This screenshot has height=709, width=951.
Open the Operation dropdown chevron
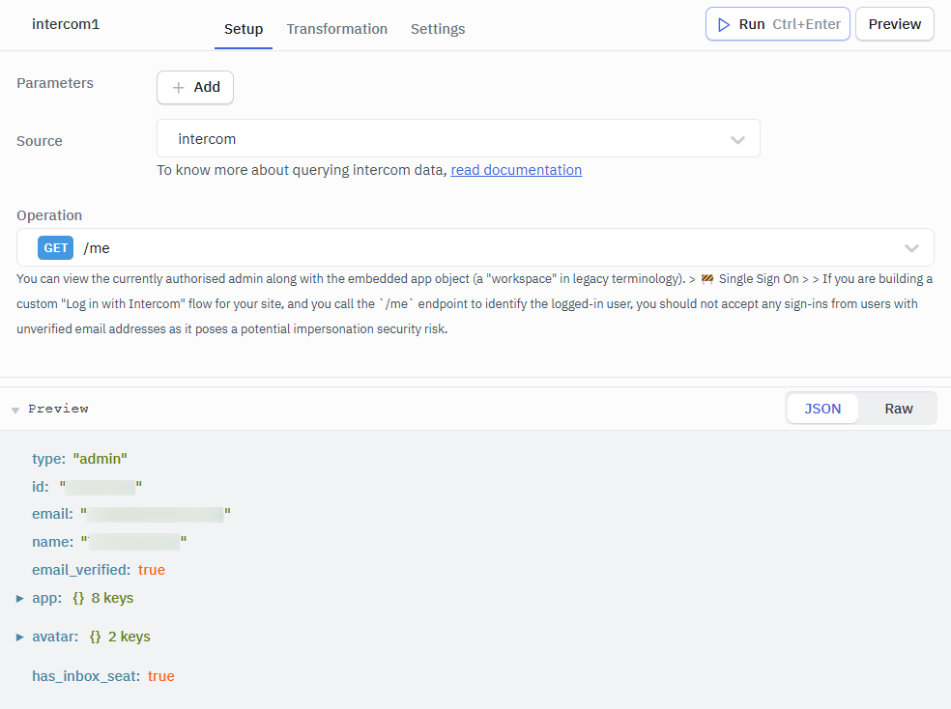coord(911,248)
